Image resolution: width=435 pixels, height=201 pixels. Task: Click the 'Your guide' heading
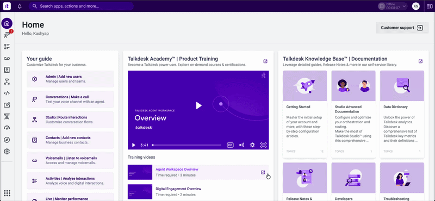pos(39,59)
